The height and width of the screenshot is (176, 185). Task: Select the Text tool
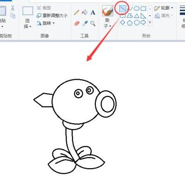click(x=93, y=13)
